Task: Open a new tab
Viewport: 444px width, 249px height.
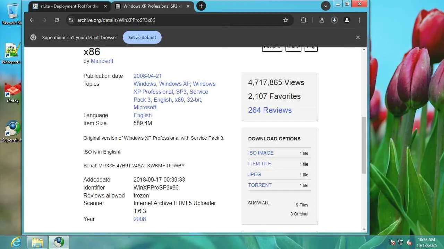Action: point(201,6)
